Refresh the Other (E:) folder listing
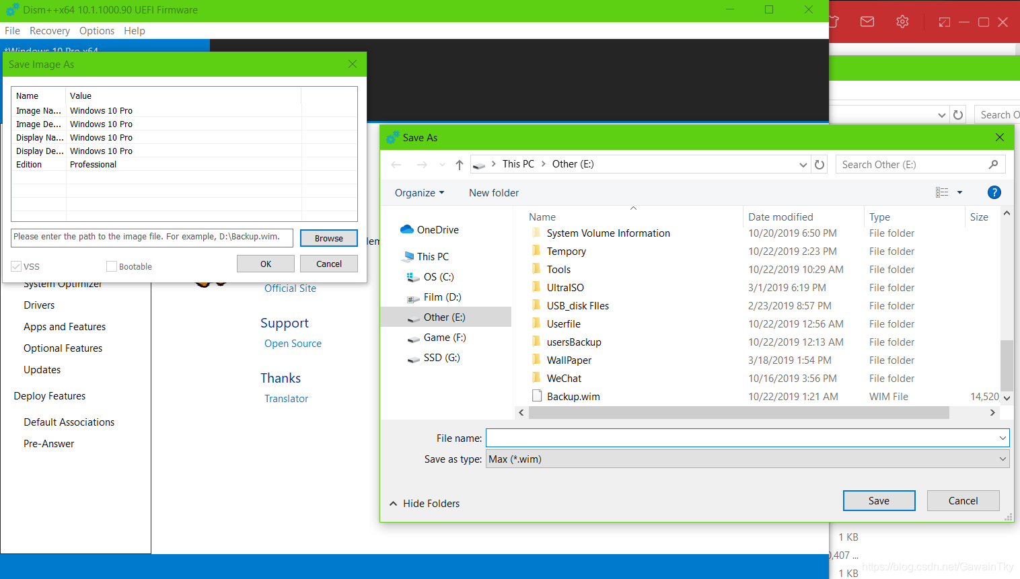 pos(819,165)
